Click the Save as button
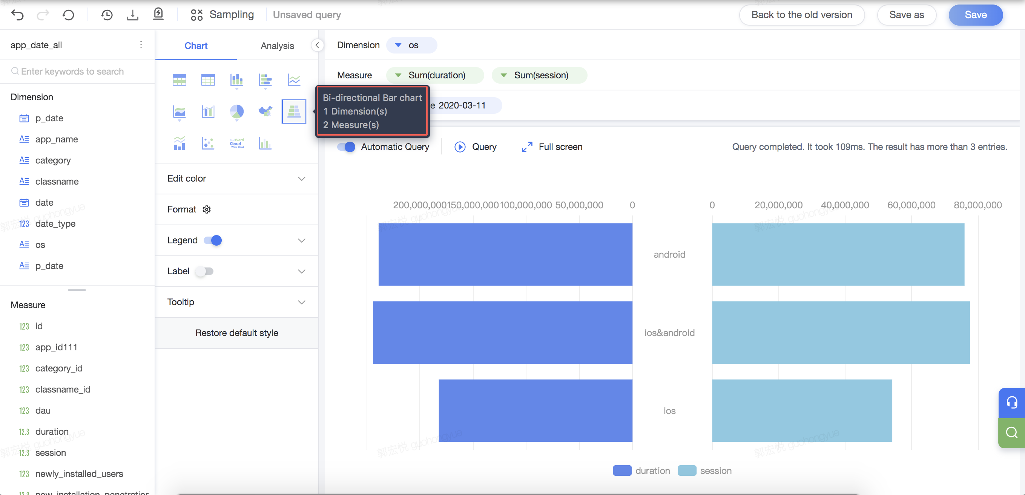1025x495 pixels. click(907, 15)
